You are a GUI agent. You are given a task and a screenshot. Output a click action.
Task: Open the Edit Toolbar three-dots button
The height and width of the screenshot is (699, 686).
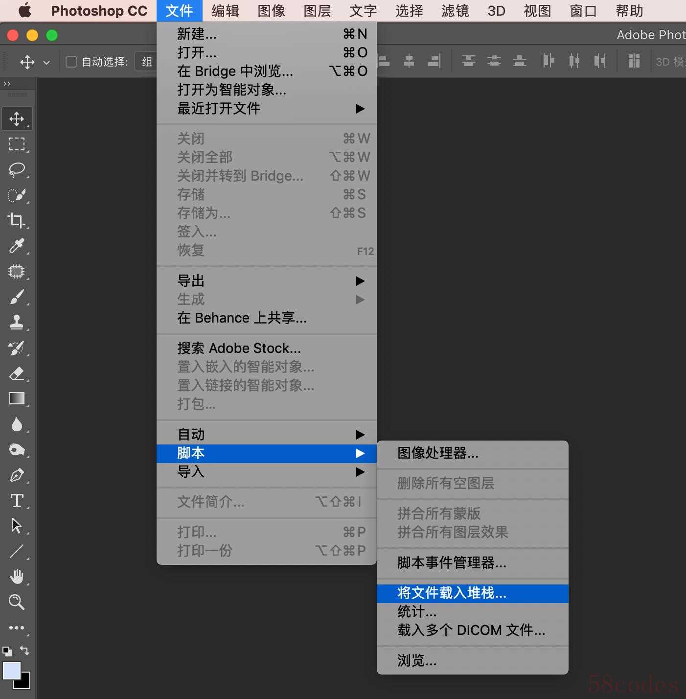tap(17, 628)
